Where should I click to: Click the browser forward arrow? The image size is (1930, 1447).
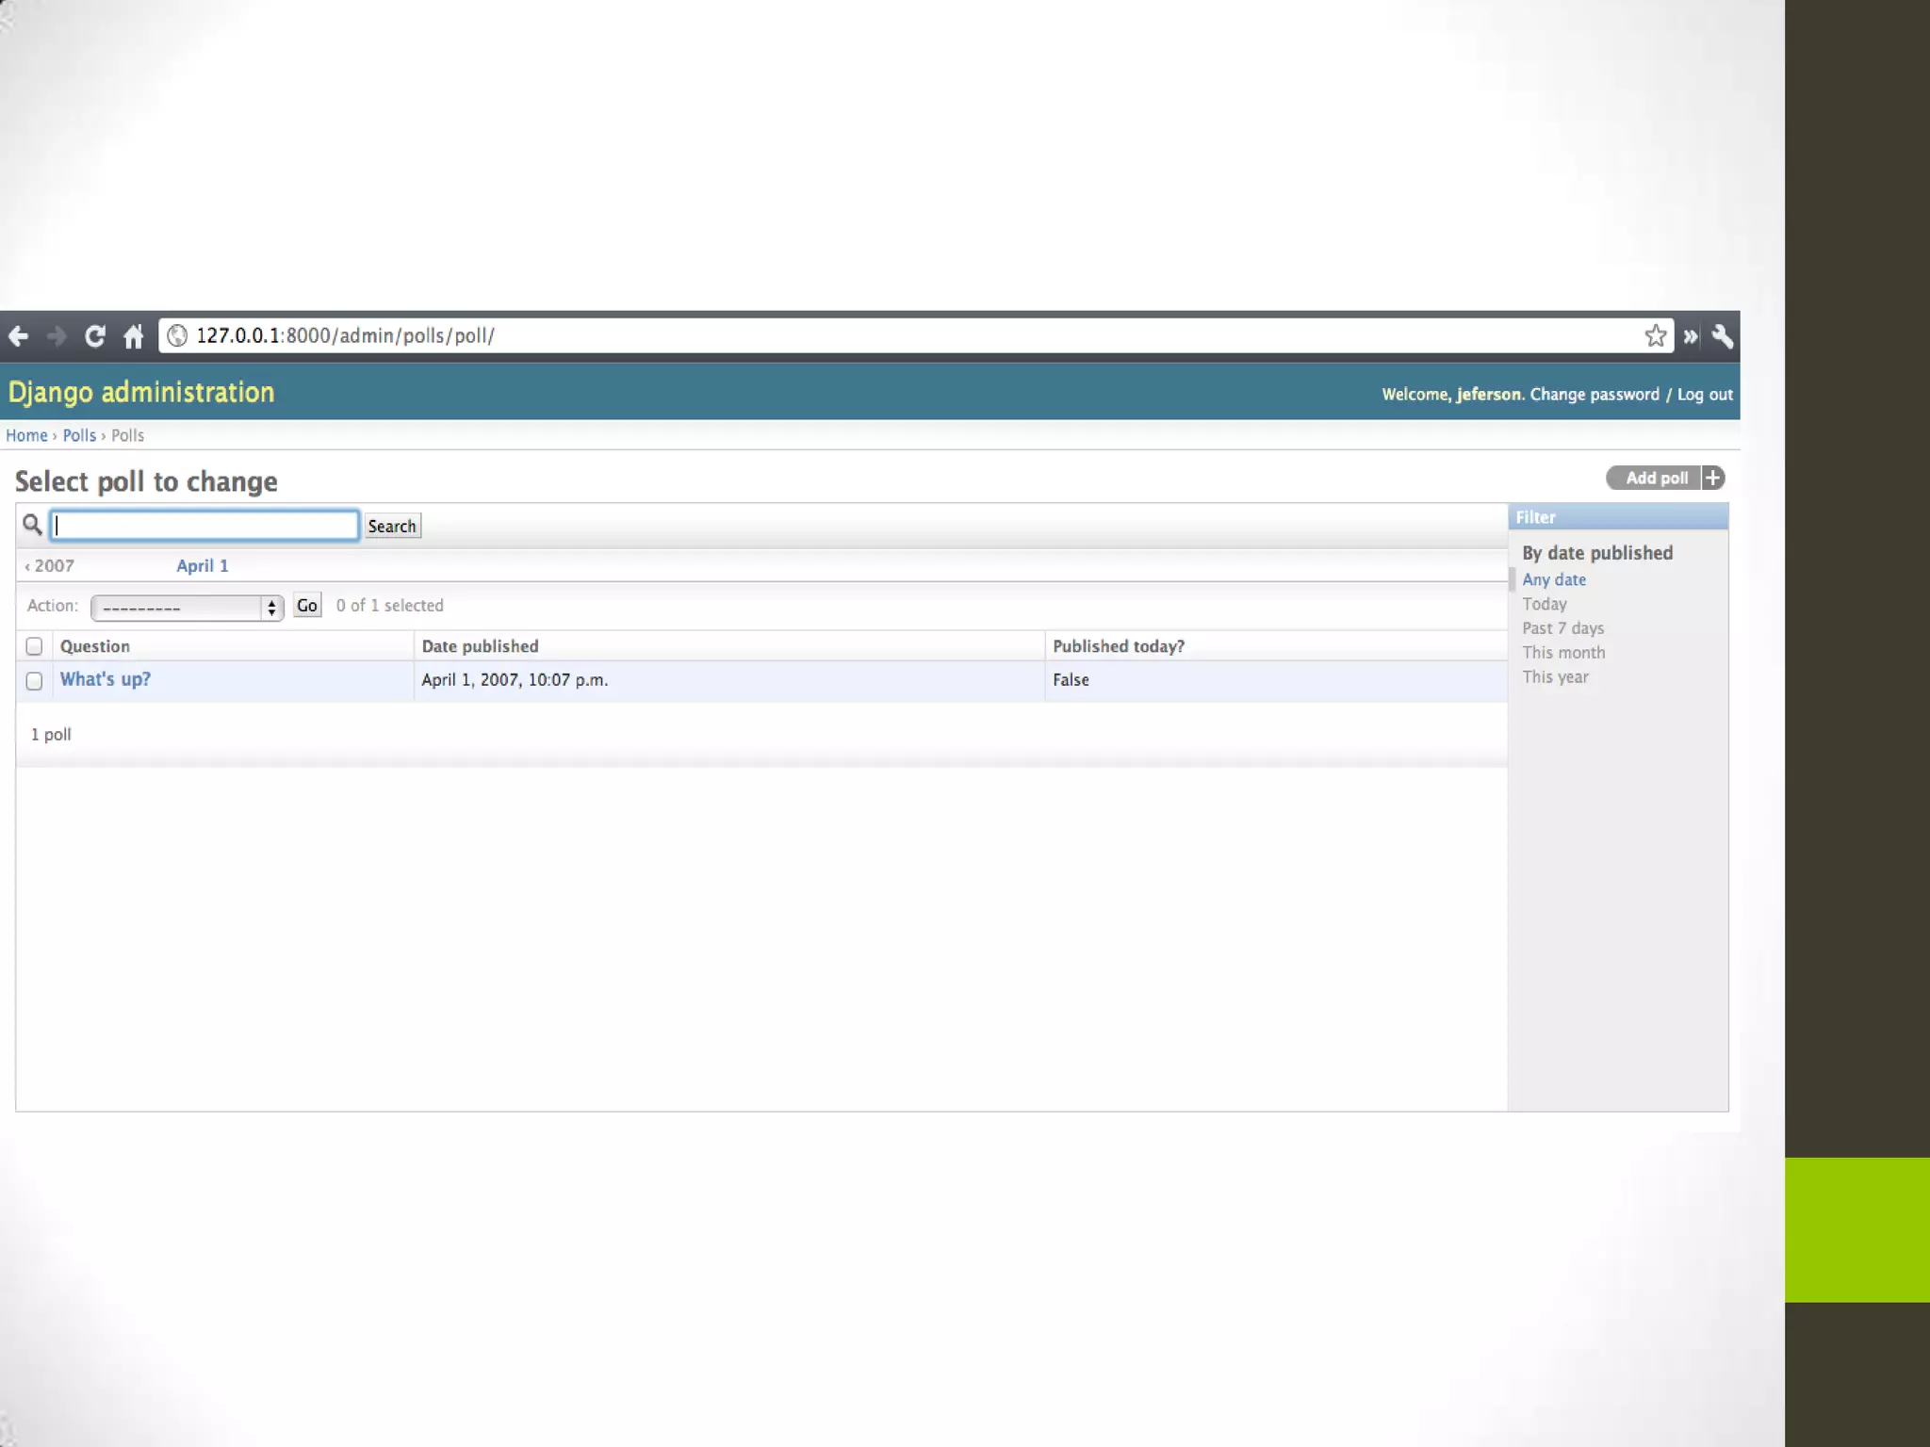(57, 336)
